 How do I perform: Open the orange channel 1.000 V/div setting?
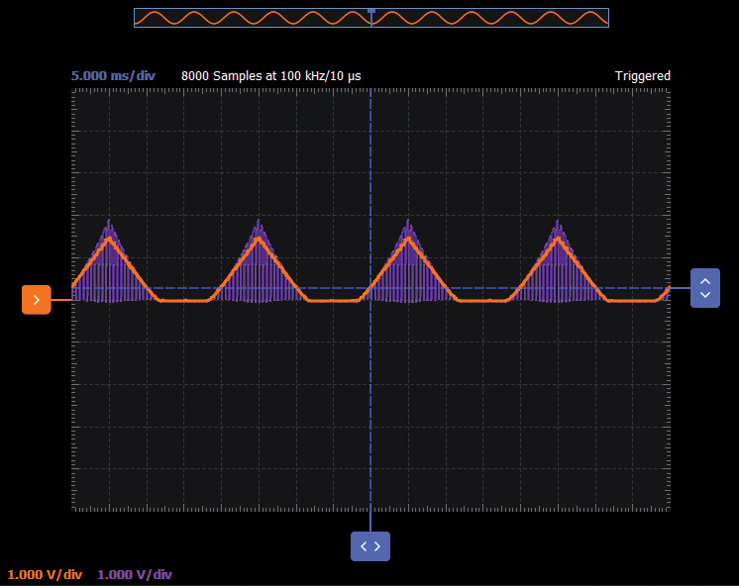point(45,575)
